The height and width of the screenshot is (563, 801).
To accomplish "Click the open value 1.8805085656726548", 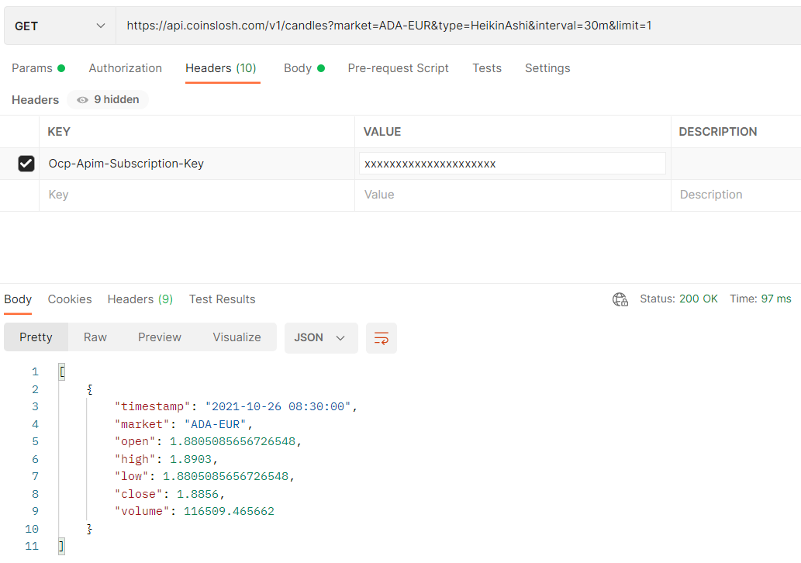I will pos(233,441).
